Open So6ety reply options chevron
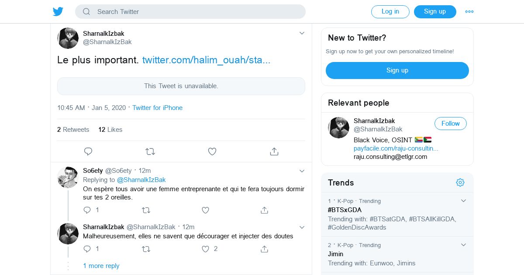This screenshot has width=524, height=275. (x=302, y=171)
